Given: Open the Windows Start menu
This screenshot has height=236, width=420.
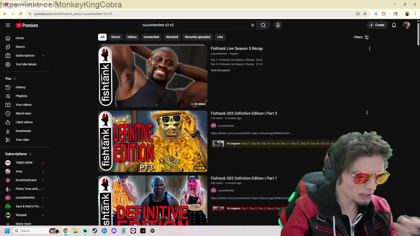Looking at the screenshot, I should pos(7,231).
